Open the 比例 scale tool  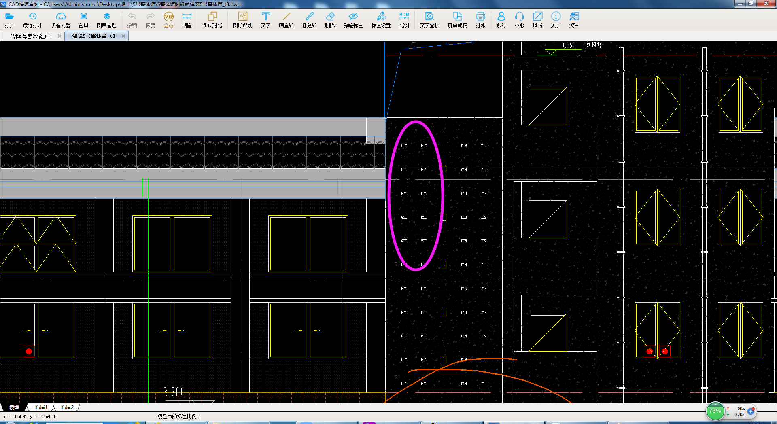[404, 19]
